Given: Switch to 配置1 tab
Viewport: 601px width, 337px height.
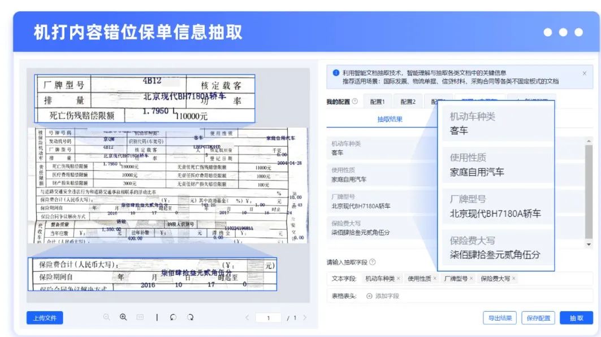Looking at the screenshot, I should pos(377,102).
